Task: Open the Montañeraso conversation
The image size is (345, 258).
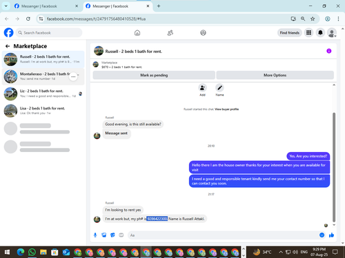Action: [43, 76]
